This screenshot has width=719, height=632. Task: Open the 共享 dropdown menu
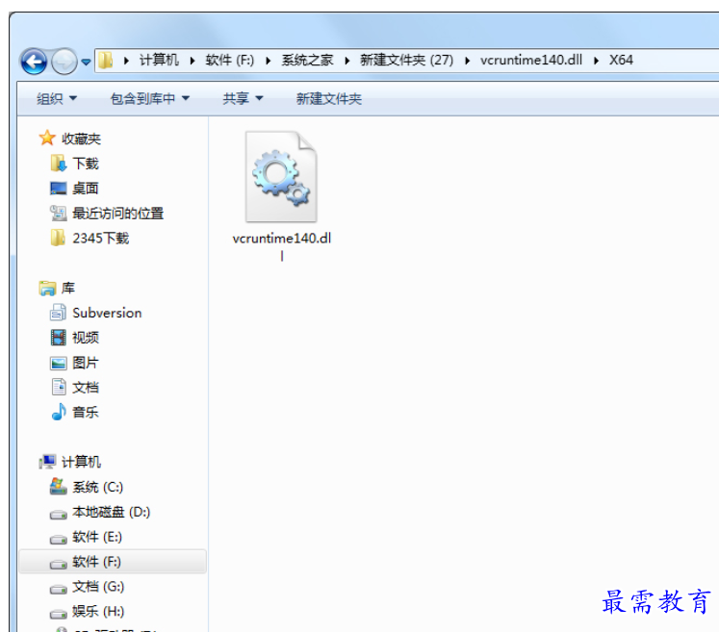pyautogui.click(x=243, y=98)
